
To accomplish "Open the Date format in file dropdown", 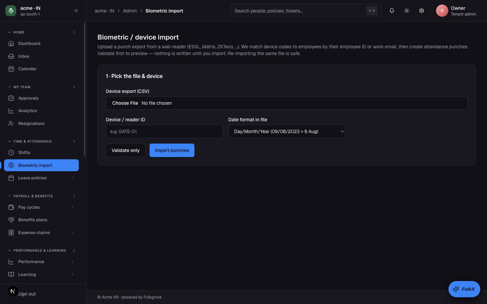I will [287, 131].
